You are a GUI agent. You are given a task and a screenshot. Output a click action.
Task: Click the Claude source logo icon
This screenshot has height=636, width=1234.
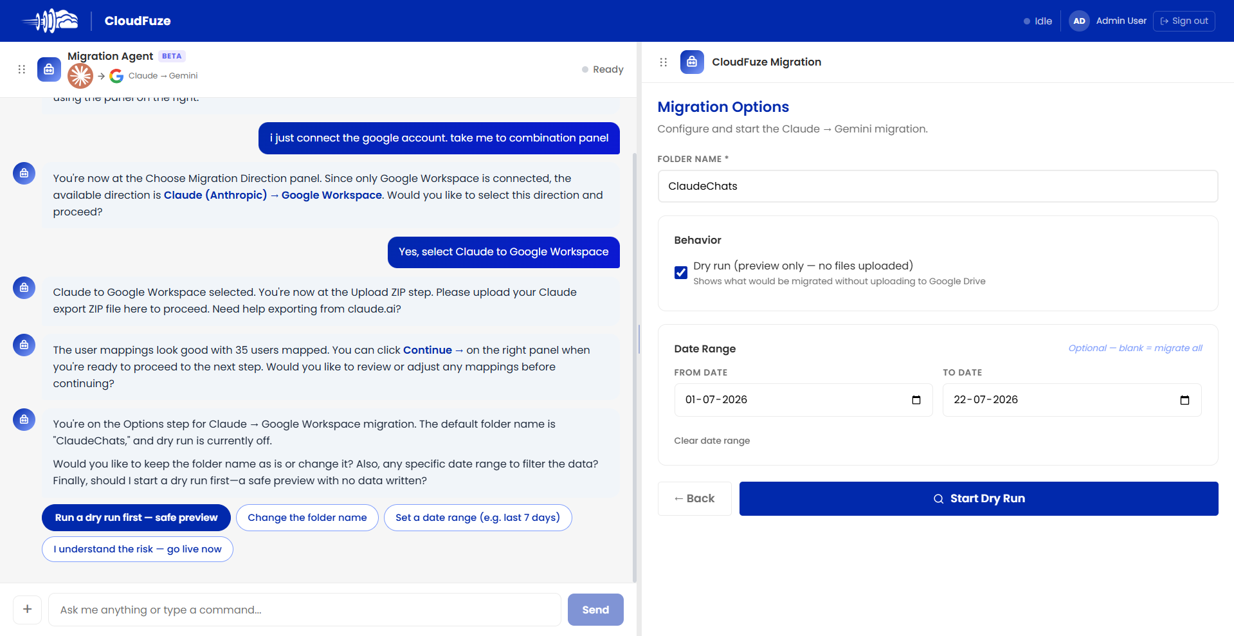80,76
